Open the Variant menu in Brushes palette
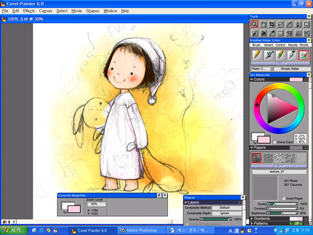313x235 pixels. 268,45
